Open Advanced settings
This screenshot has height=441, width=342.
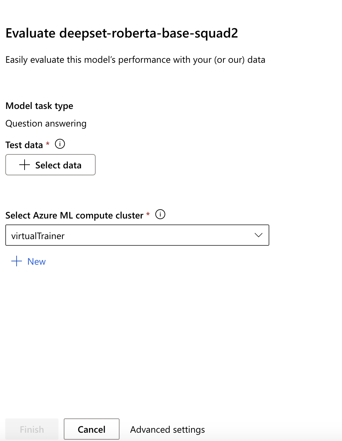point(167,429)
